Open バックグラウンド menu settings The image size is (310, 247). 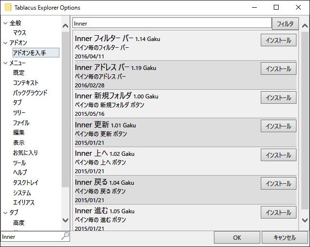(30, 93)
